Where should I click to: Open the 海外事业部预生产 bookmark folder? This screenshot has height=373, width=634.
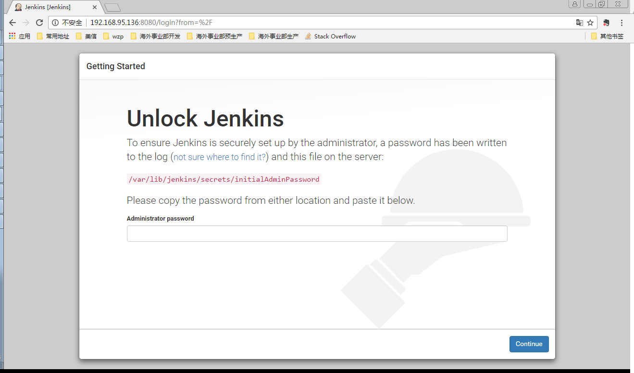pyautogui.click(x=214, y=36)
